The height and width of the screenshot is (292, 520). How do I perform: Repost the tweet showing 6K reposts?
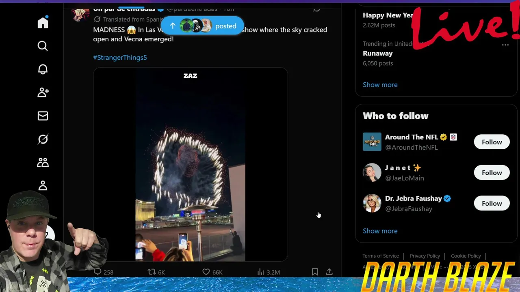156,272
